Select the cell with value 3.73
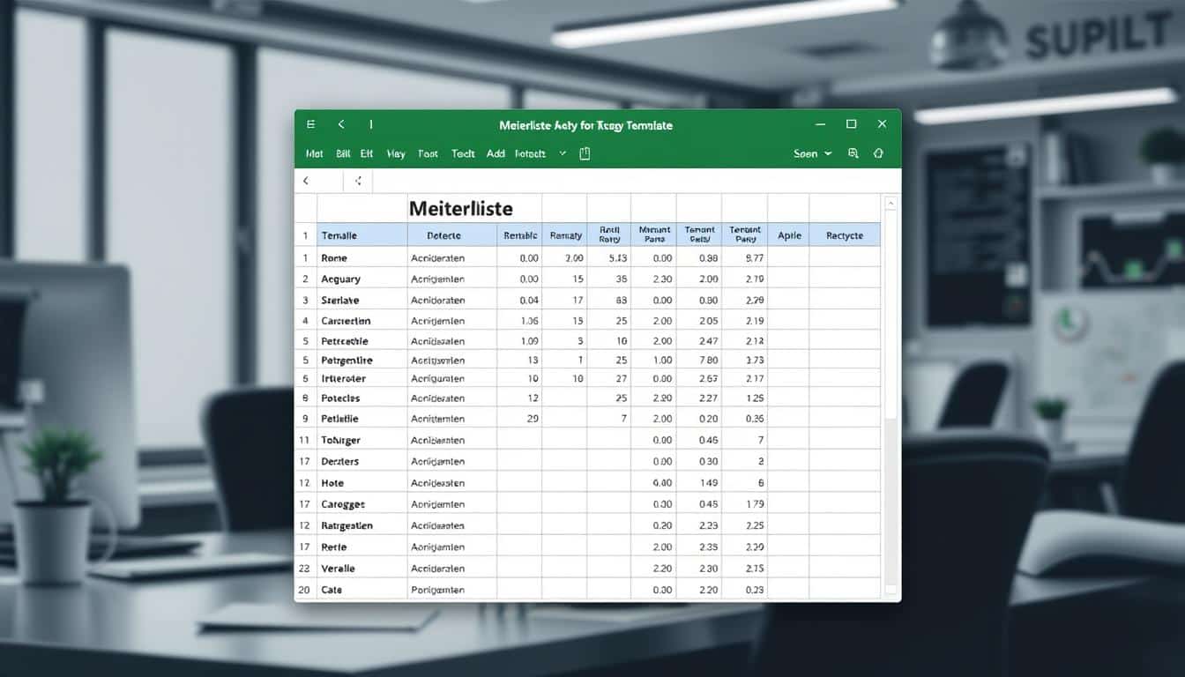 click(x=744, y=360)
